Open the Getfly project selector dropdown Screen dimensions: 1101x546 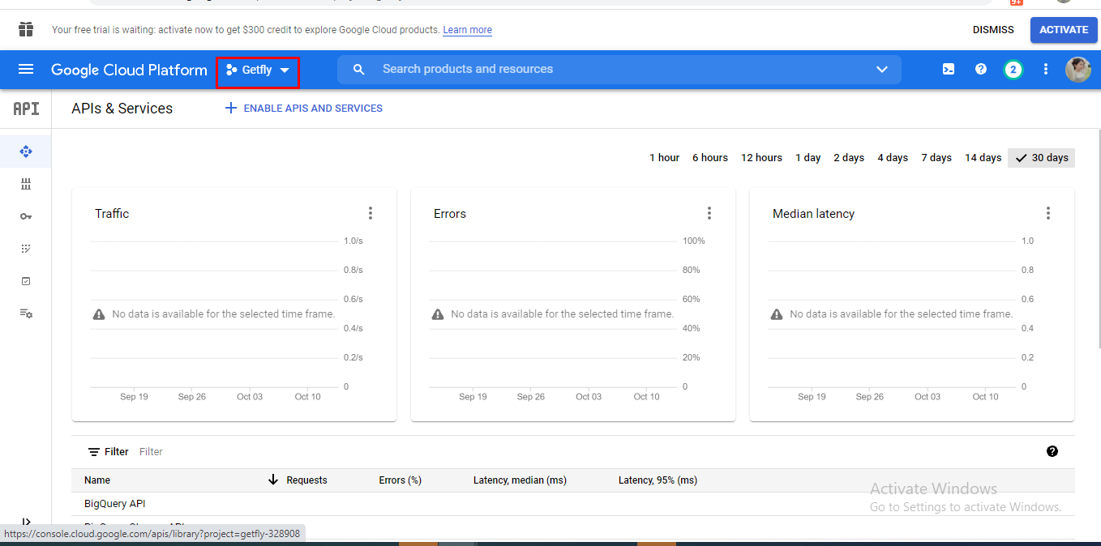(258, 70)
